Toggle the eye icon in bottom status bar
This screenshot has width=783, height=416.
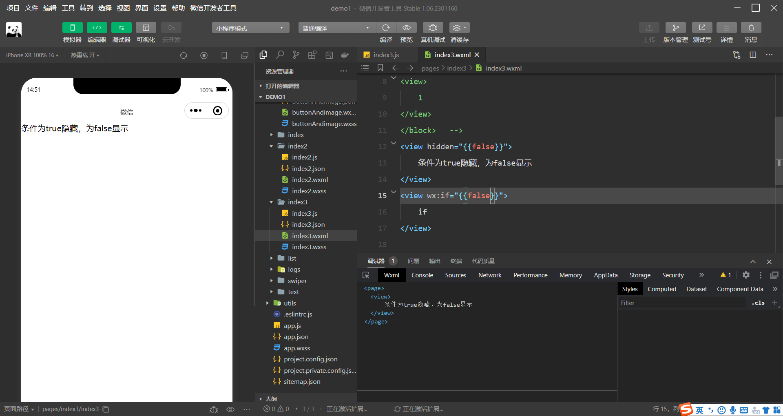click(x=230, y=409)
